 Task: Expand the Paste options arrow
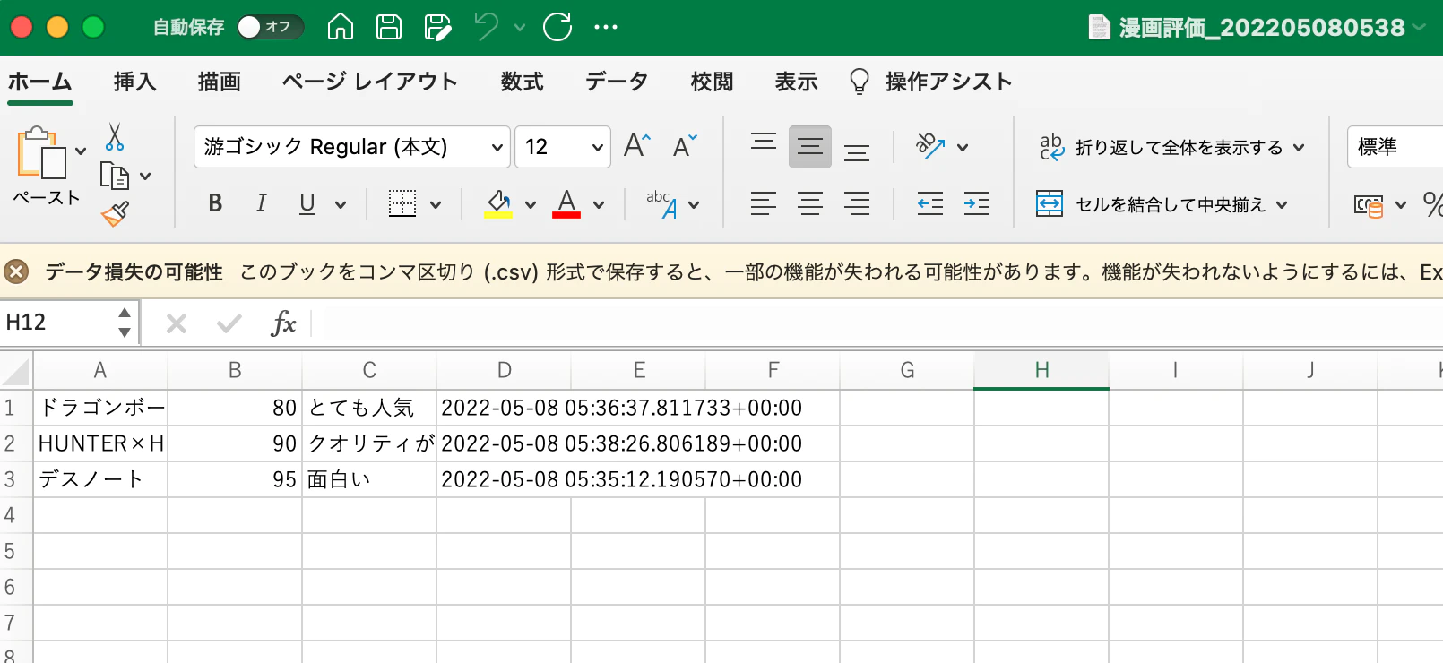tap(81, 151)
